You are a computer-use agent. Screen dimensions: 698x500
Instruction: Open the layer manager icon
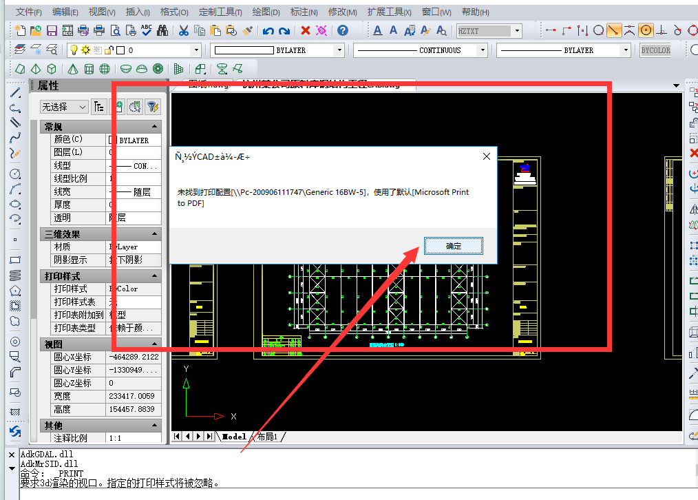(x=19, y=50)
